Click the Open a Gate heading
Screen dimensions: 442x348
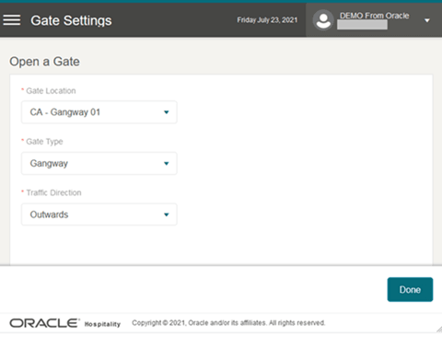[x=44, y=62]
